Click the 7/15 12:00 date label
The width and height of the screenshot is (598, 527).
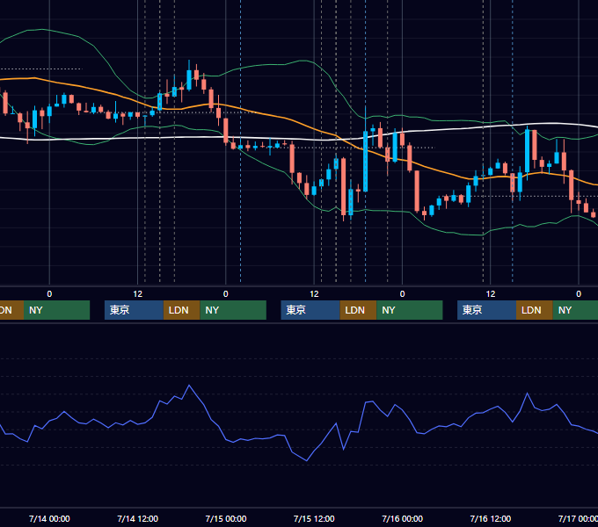(314, 518)
